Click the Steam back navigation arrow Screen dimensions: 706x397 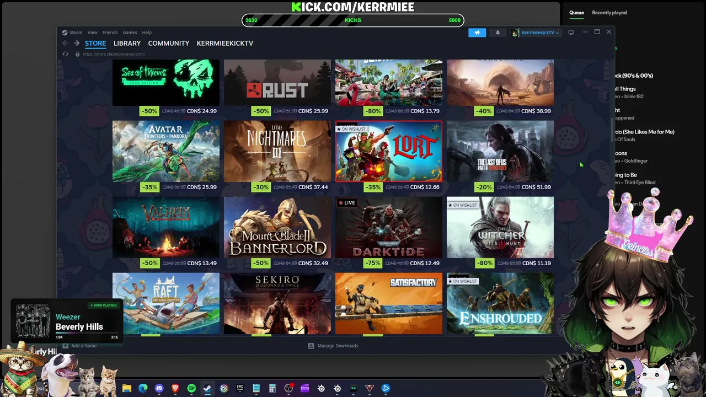pos(65,43)
